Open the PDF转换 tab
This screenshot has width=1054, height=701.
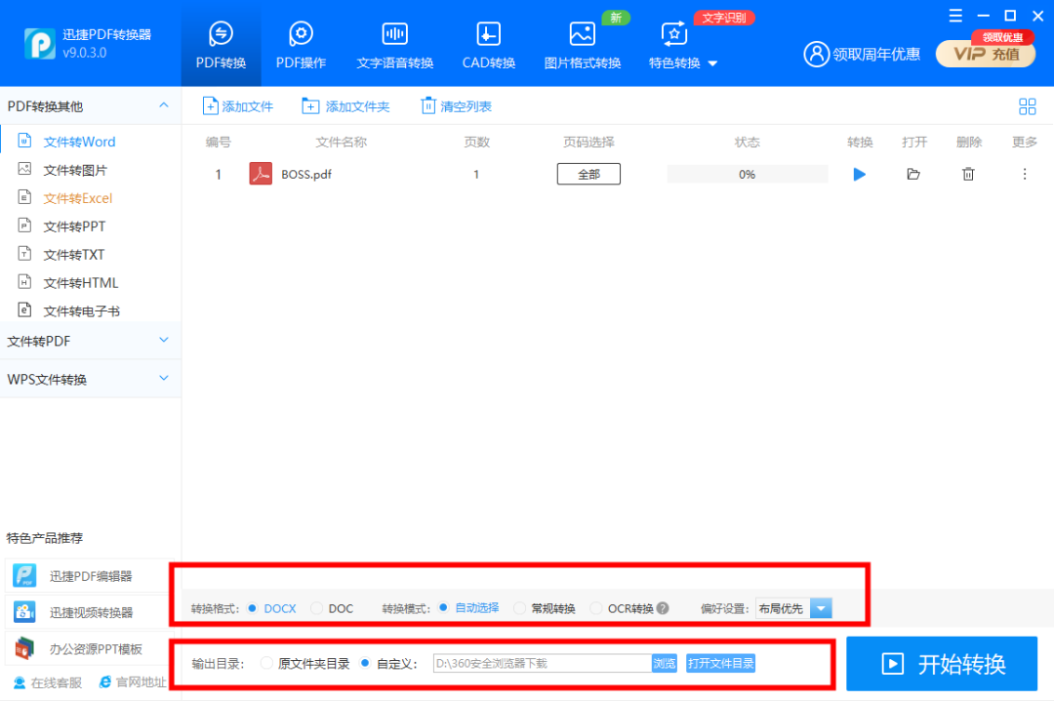click(x=221, y=44)
